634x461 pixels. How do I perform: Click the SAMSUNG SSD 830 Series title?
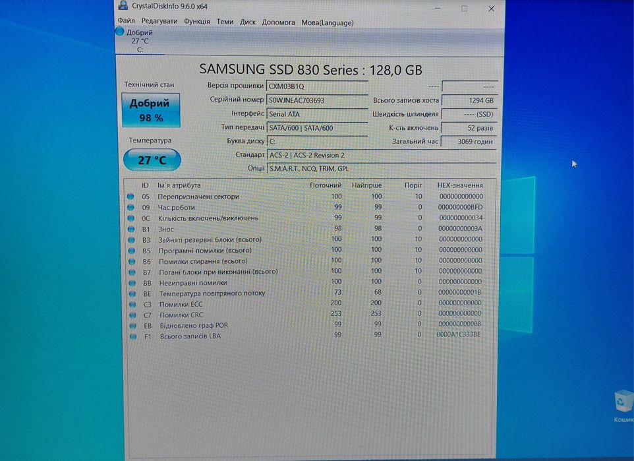(310, 70)
